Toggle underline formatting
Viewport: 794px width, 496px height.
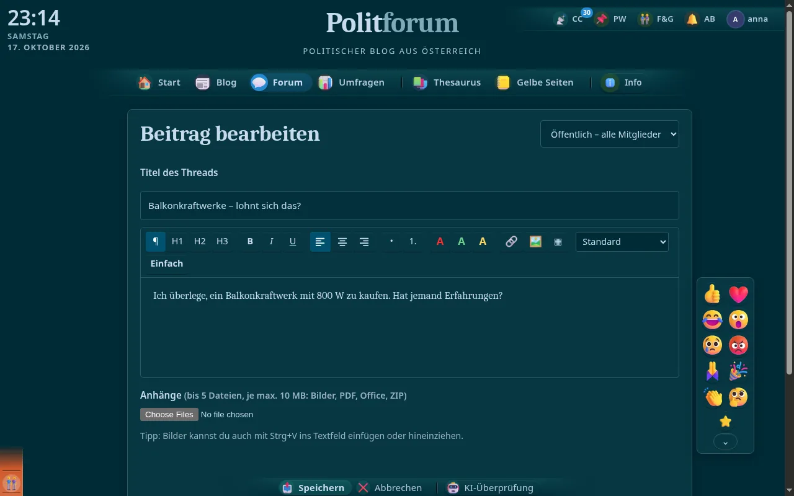point(293,242)
